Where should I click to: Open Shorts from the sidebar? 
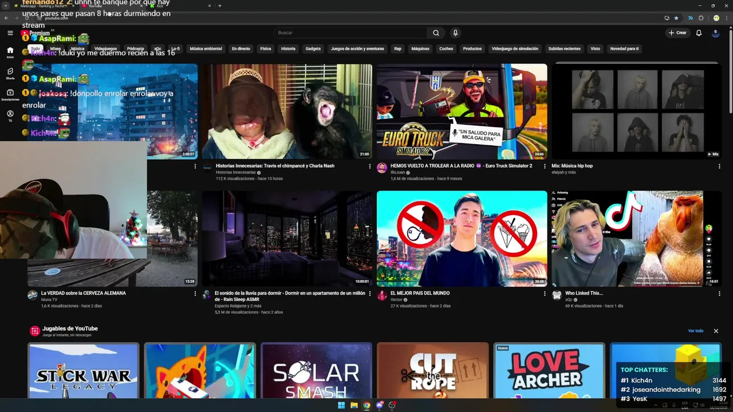(10, 74)
